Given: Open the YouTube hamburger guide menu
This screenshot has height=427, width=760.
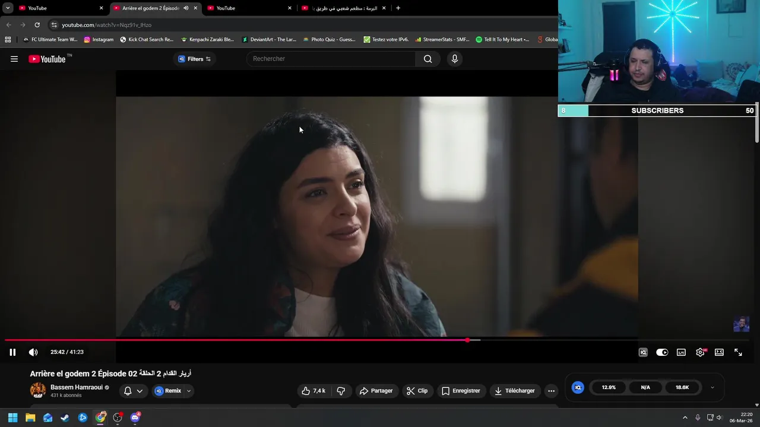Looking at the screenshot, I should [x=14, y=59].
